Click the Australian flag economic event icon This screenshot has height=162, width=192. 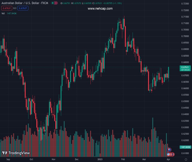tap(169, 150)
